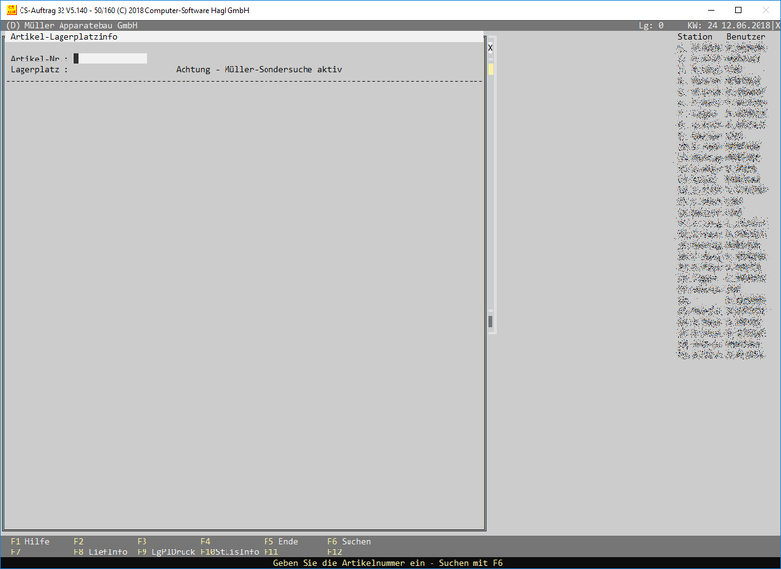Maximize the CS-Auftrag window
Screen dimensions: 781x569
coord(738,10)
